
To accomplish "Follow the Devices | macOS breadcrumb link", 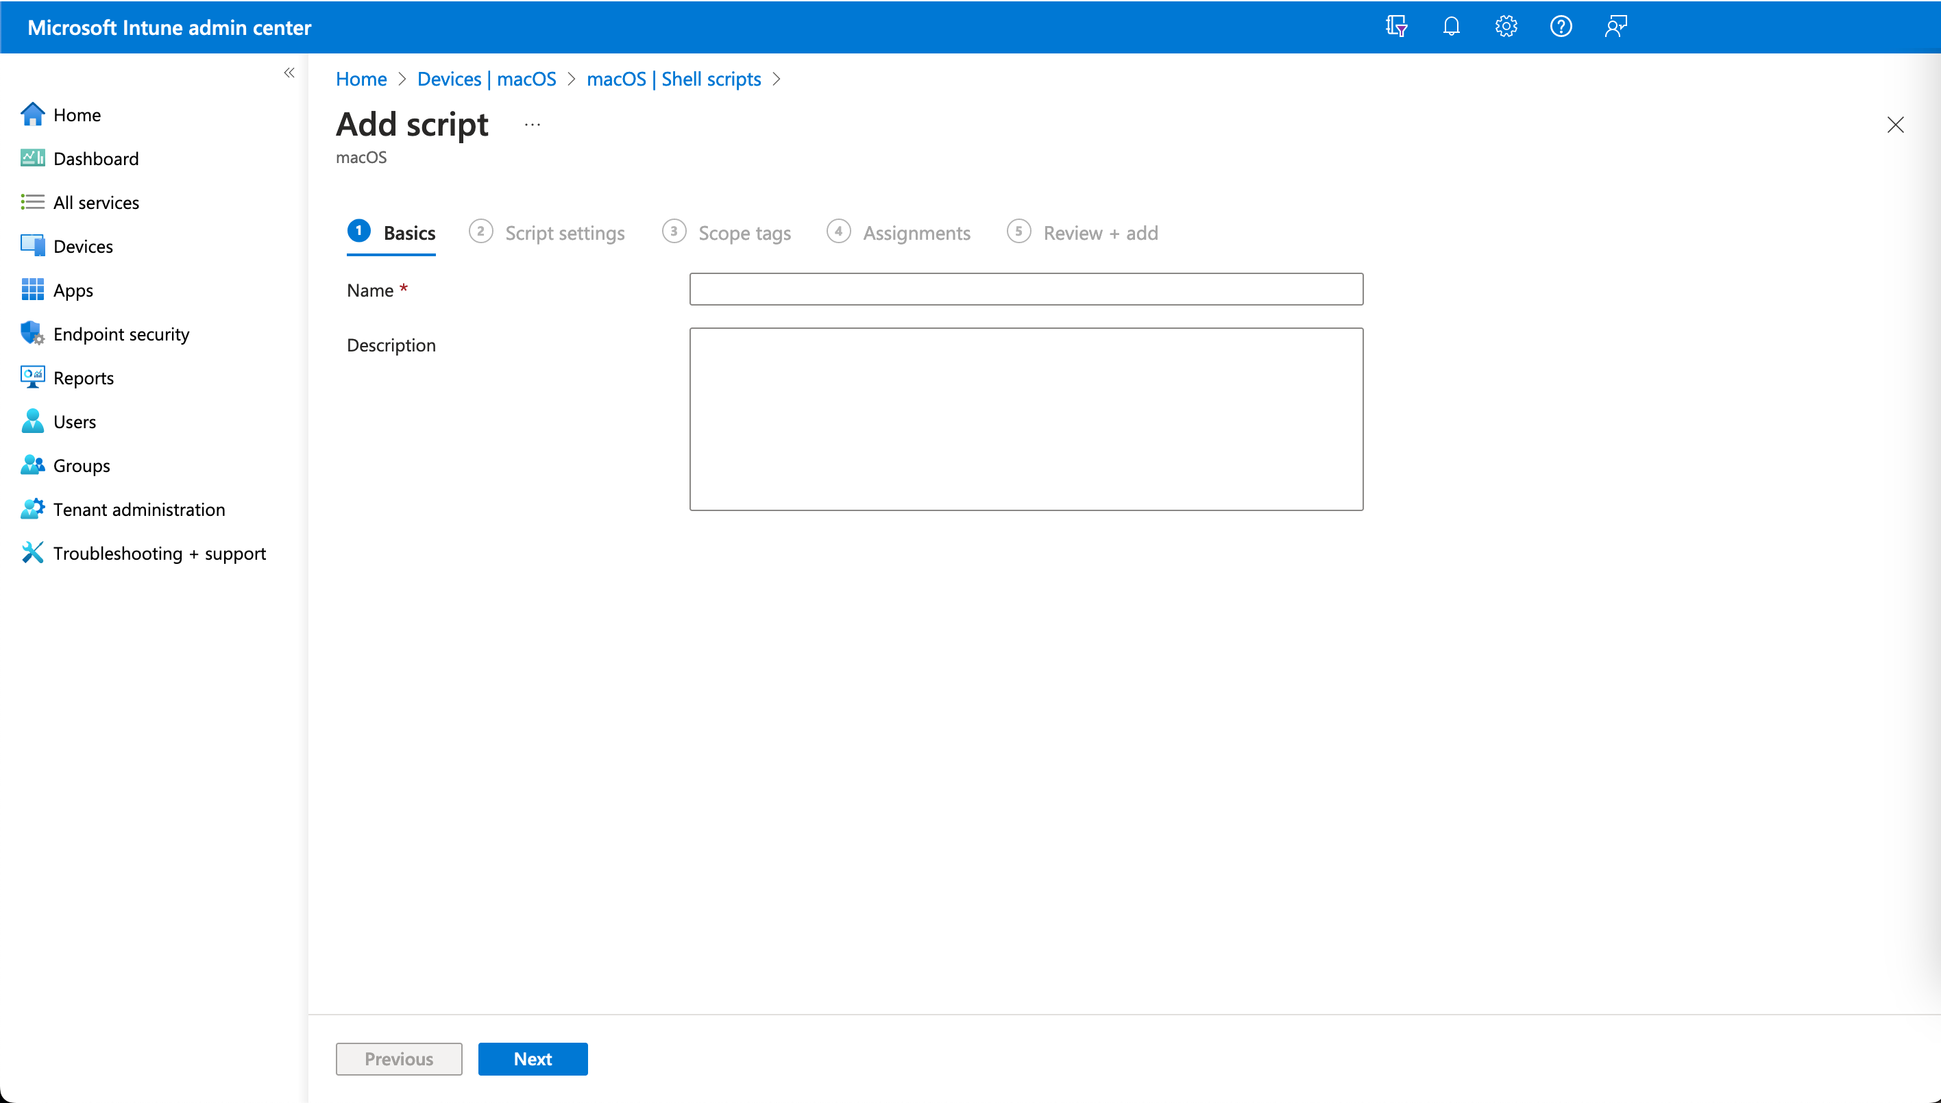I will pyautogui.click(x=487, y=79).
